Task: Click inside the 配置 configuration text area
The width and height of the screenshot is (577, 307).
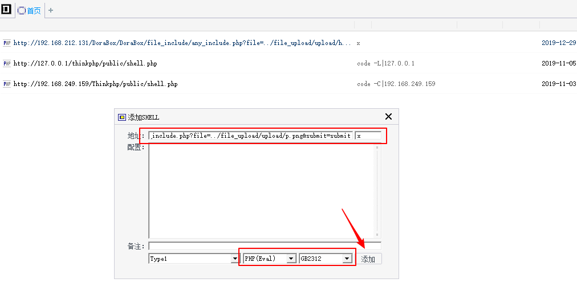Action: (262, 191)
